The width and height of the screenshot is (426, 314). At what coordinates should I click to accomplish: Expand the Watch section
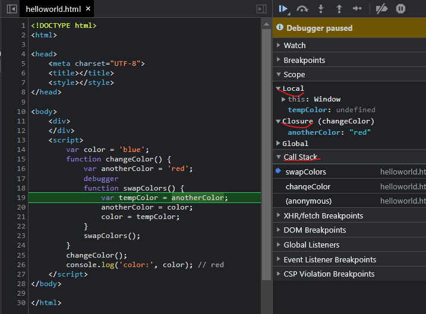point(295,45)
